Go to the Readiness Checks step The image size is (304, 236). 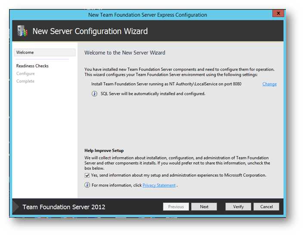[x=32, y=66]
